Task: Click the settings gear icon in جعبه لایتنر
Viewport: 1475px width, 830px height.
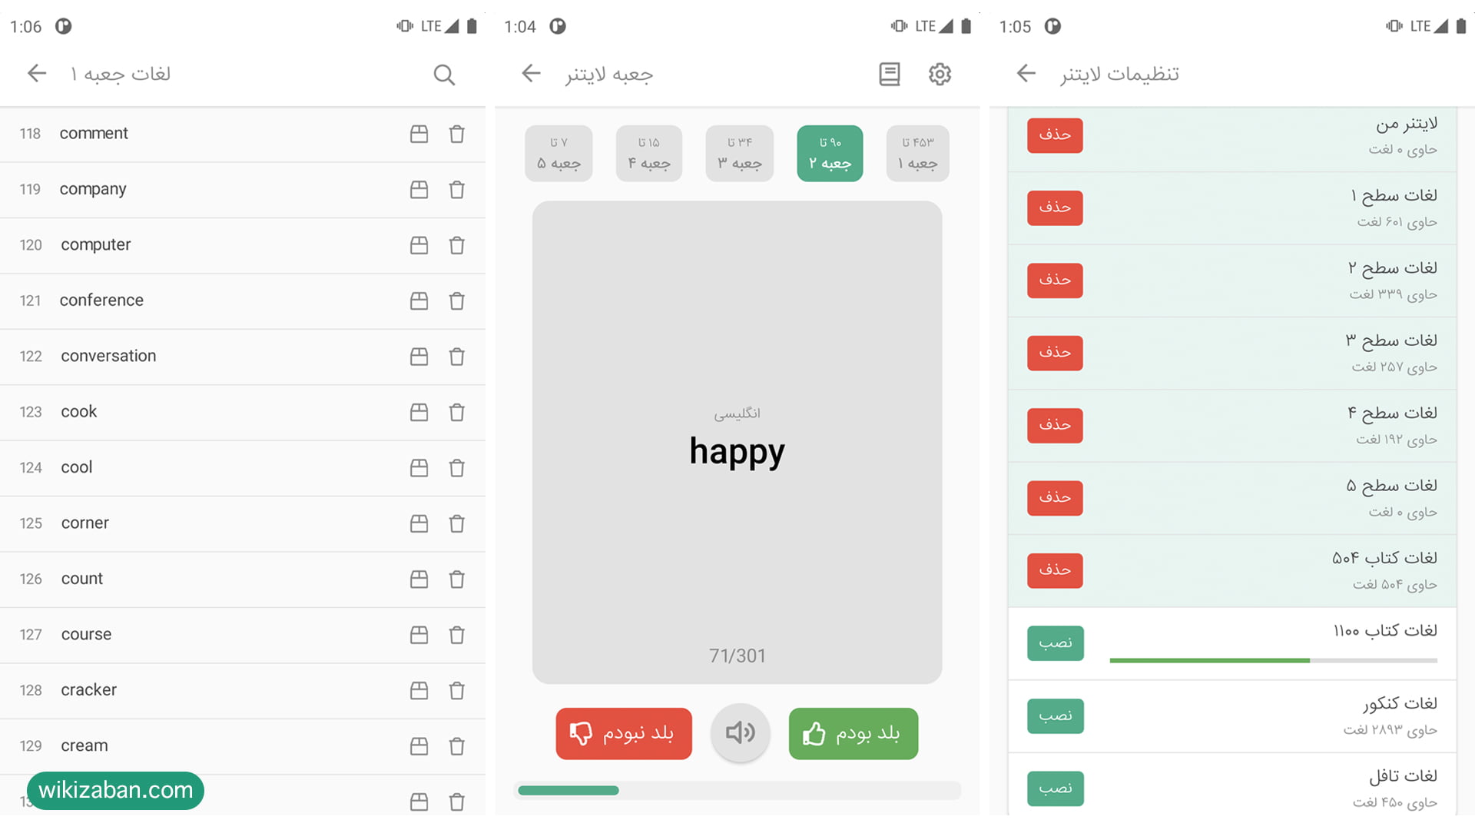Action: tap(940, 73)
